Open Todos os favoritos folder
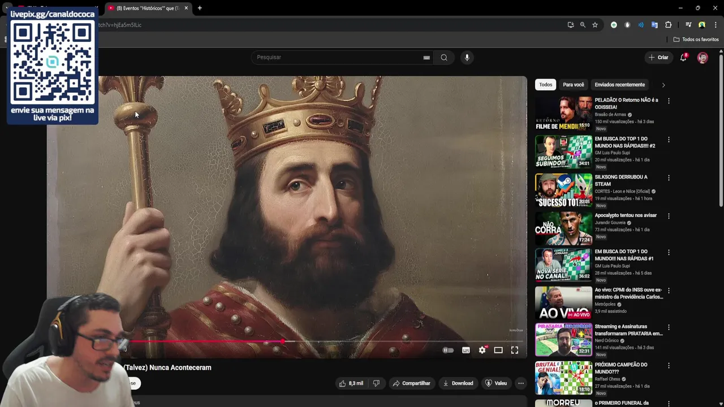Viewport: 724px width, 407px height. click(x=696, y=40)
